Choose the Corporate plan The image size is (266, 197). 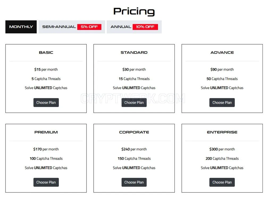[134, 182]
